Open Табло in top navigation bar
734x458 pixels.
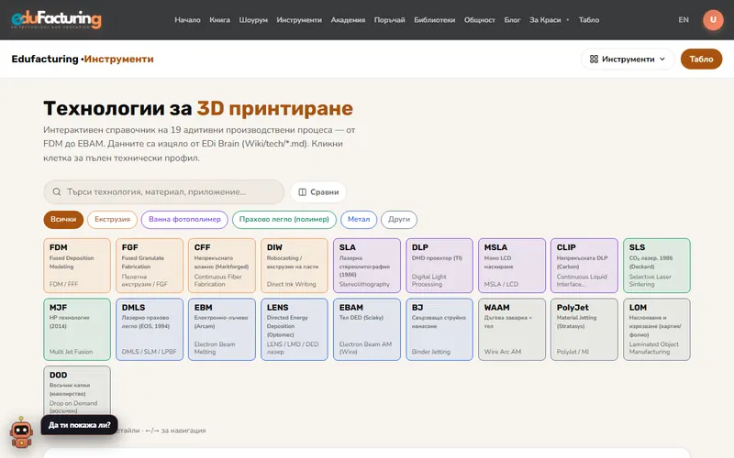click(x=589, y=20)
